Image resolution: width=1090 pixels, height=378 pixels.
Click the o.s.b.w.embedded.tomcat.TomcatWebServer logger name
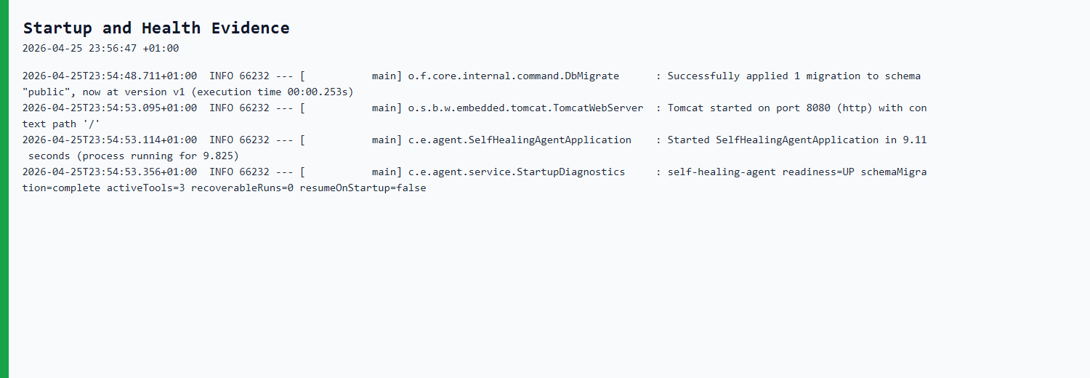(x=525, y=108)
